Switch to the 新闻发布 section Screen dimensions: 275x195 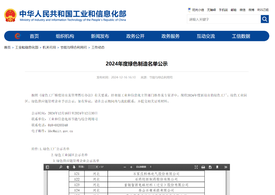(100, 36)
